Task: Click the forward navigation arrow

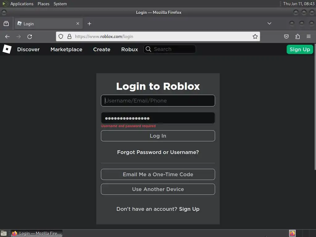Action: (x=19, y=36)
